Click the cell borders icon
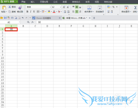Screen dimensions: 138x108 pos(38,12)
